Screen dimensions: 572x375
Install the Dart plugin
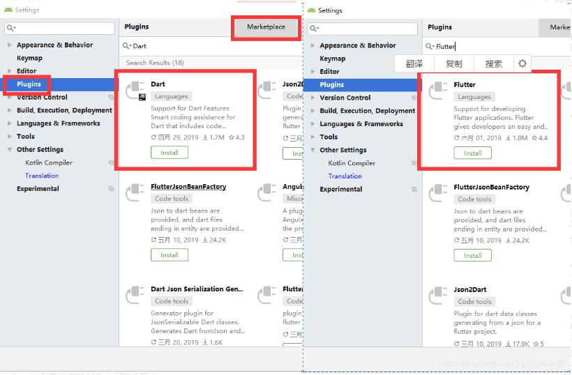(170, 153)
